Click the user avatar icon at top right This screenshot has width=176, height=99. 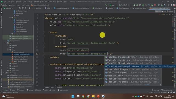[x=174, y=5]
